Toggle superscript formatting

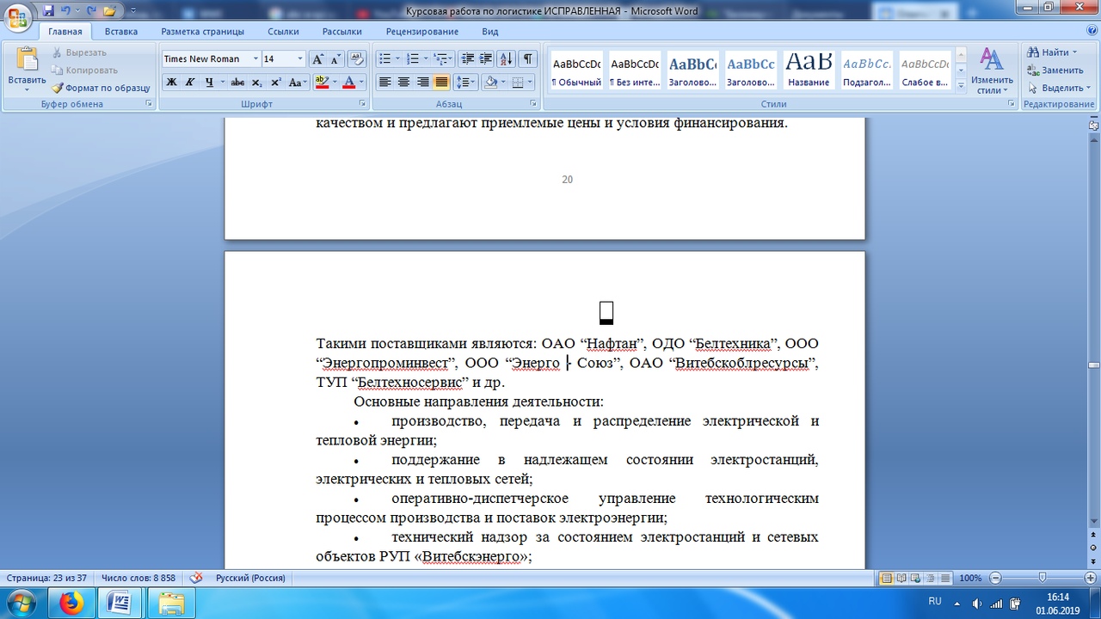click(x=276, y=83)
